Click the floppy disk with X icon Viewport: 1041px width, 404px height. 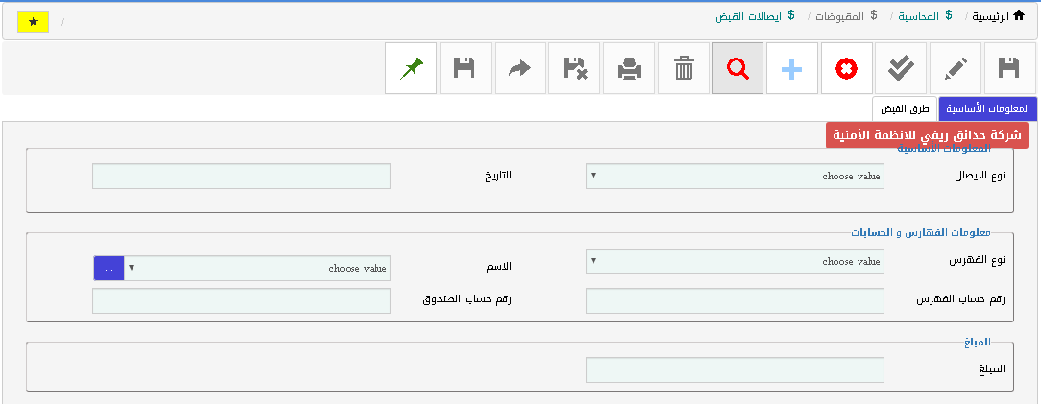pos(574,68)
